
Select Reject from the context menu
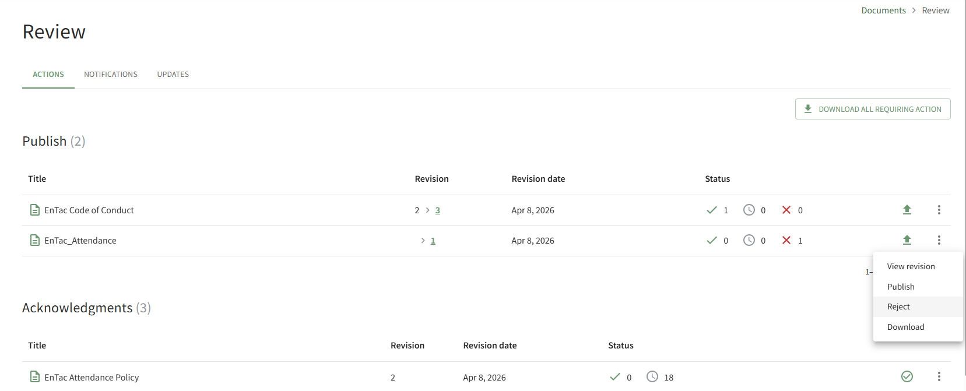point(898,307)
